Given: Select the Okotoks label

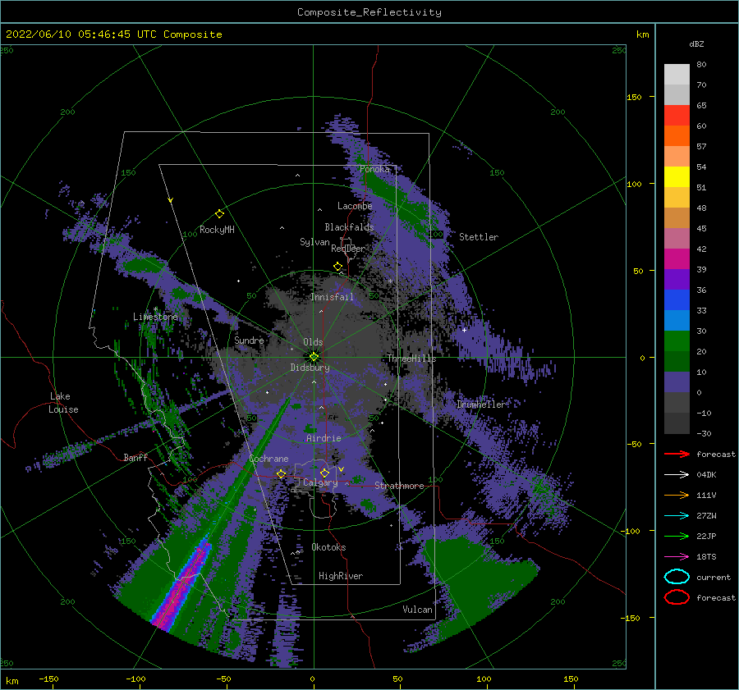Looking at the screenshot, I should point(328,547).
